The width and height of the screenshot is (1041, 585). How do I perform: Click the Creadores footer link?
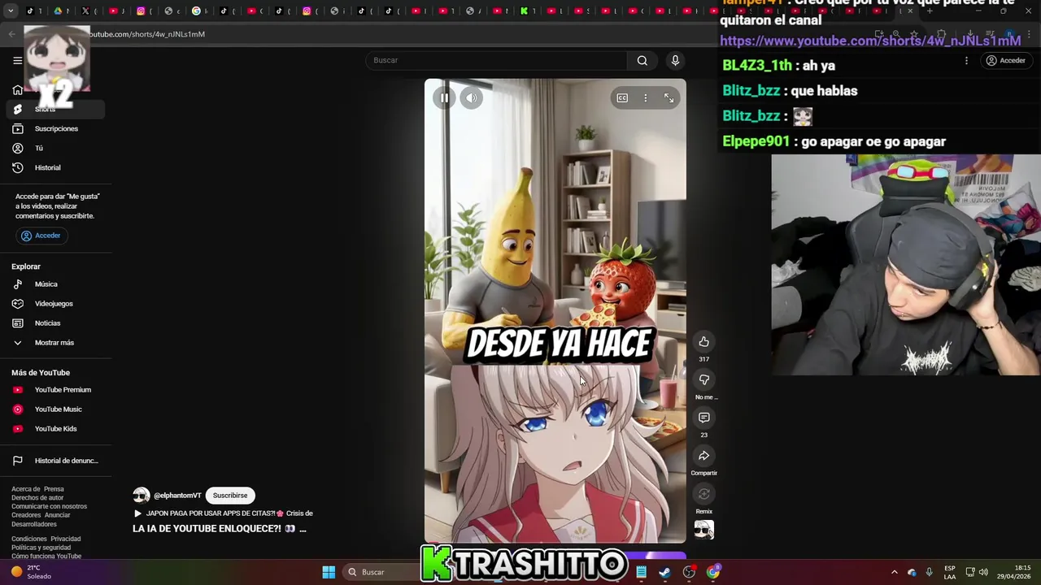(26, 515)
